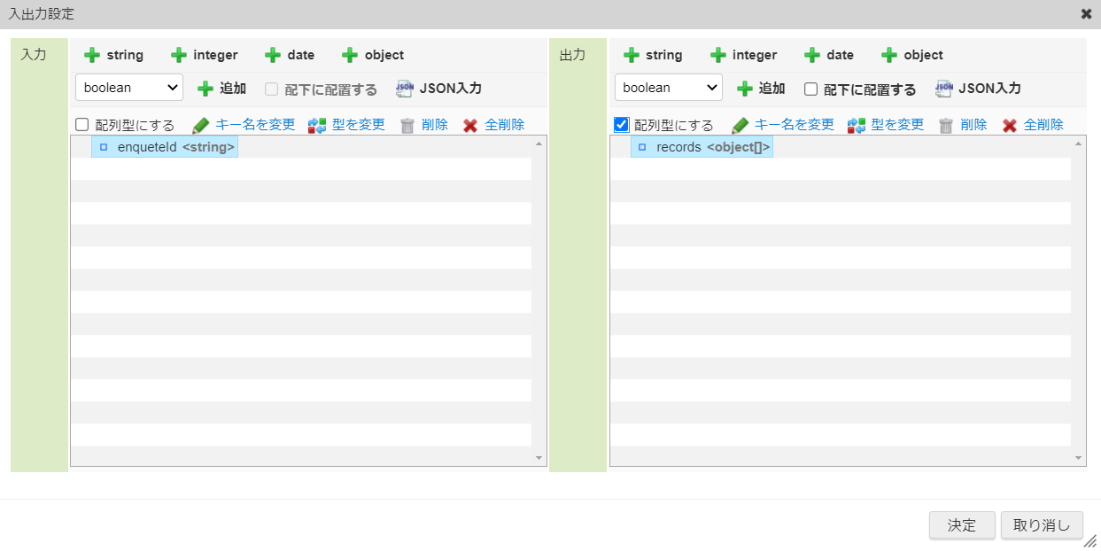The height and width of the screenshot is (551, 1101).
Task: Click キー名を変更 in the 出力 panel
Action: click(783, 125)
